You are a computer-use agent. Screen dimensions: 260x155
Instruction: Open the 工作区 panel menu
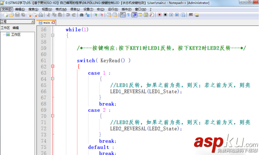tap(5, 28)
